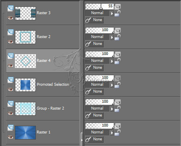This screenshot has width=181, height=146.
Task: Toggle visibility of Promoted Selection layer
Action: coord(10,89)
